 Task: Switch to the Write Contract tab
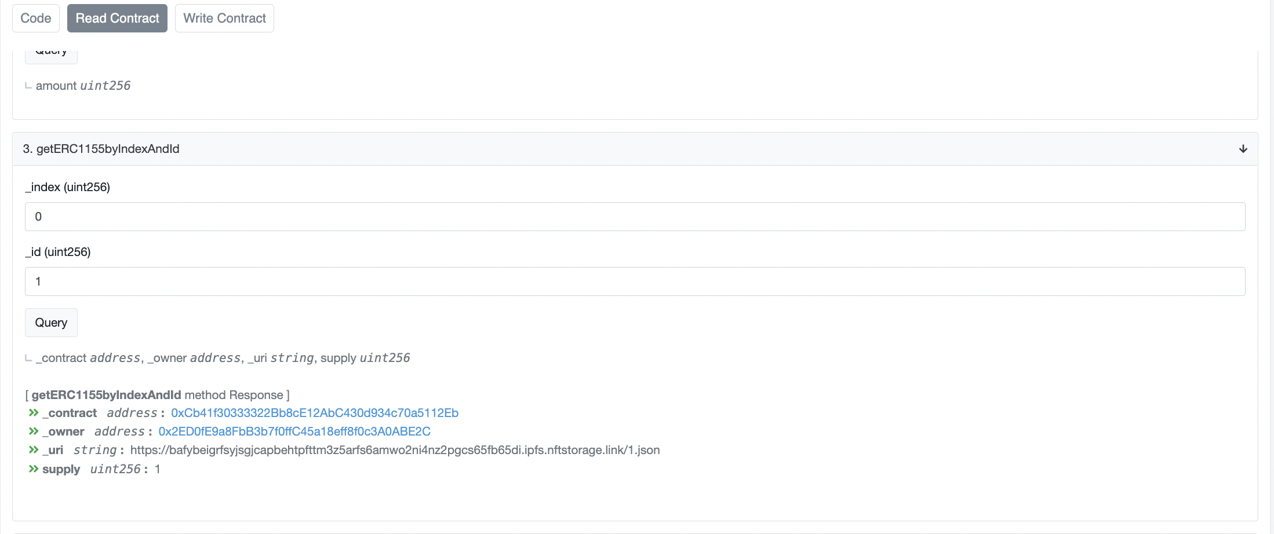click(x=224, y=19)
